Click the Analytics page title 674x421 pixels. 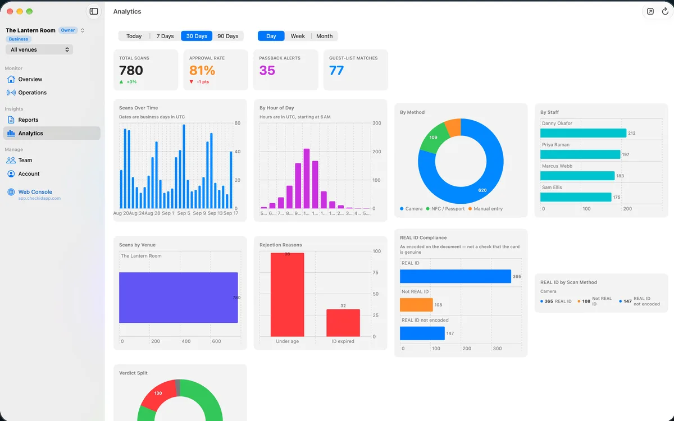[x=127, y=11]
